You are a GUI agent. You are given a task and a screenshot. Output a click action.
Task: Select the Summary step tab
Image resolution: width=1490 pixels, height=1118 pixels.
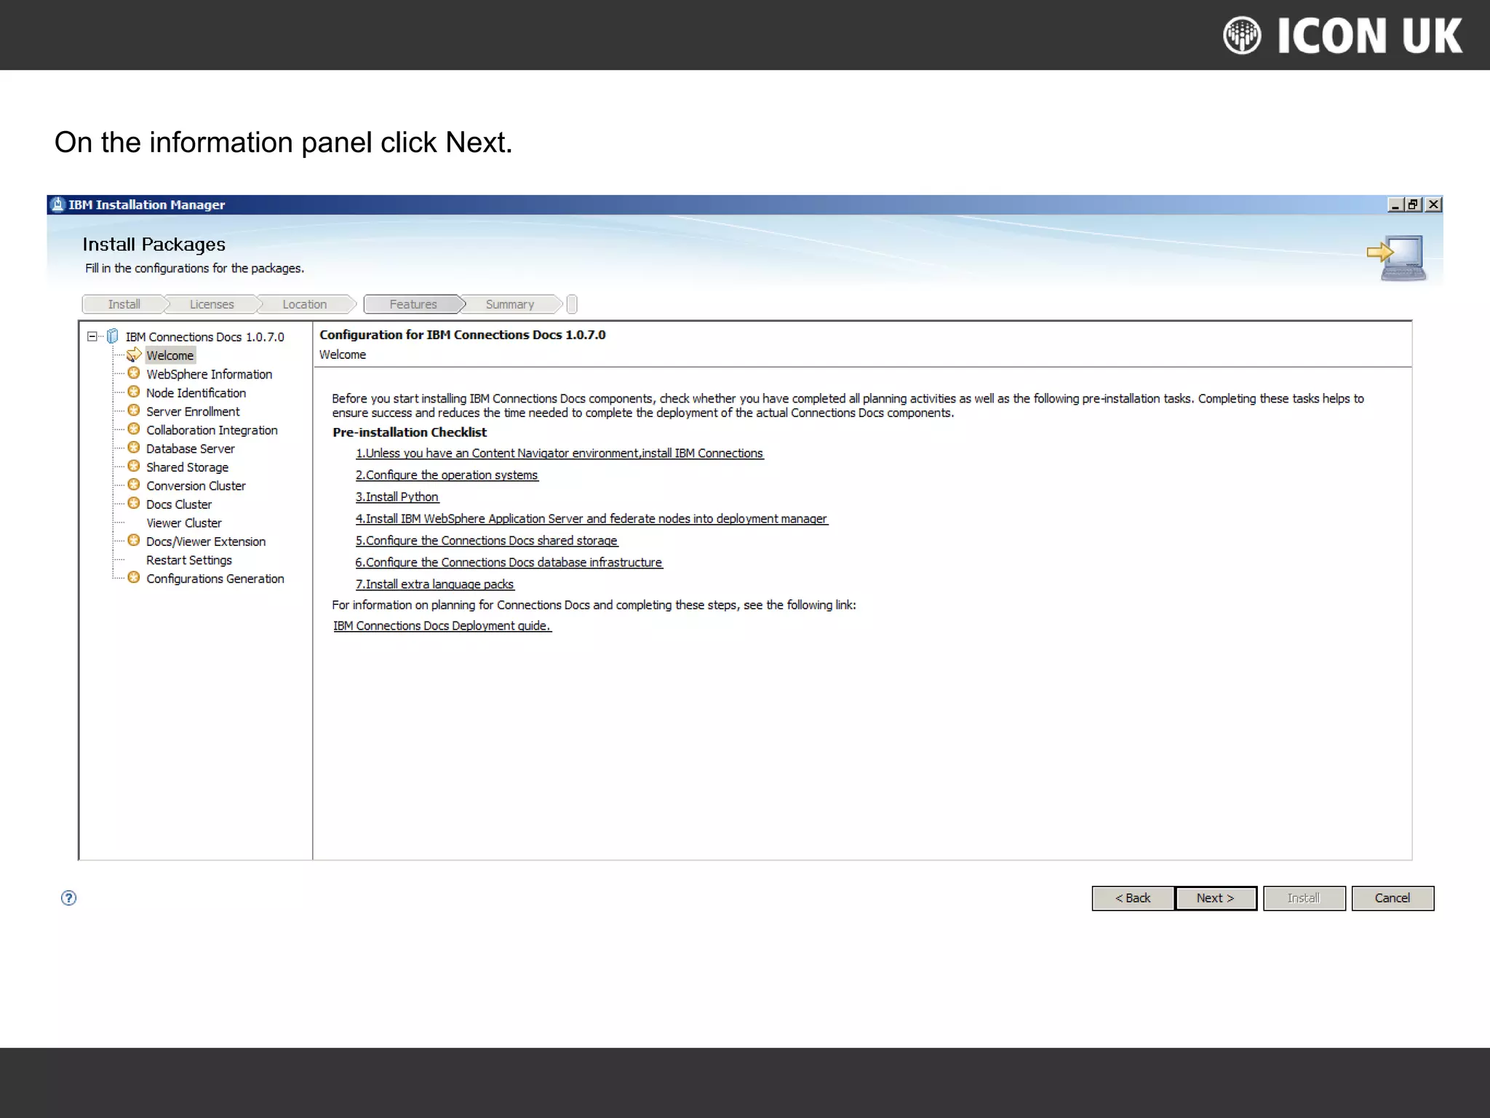point(509,304)
